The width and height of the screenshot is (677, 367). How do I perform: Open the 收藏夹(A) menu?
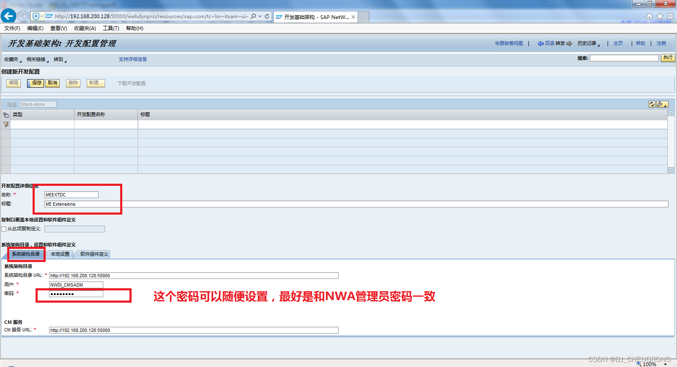click(85, 28)
